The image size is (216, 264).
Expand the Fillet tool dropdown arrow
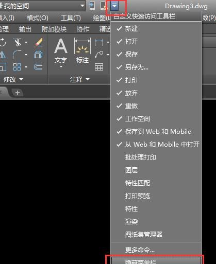[26, 55]
